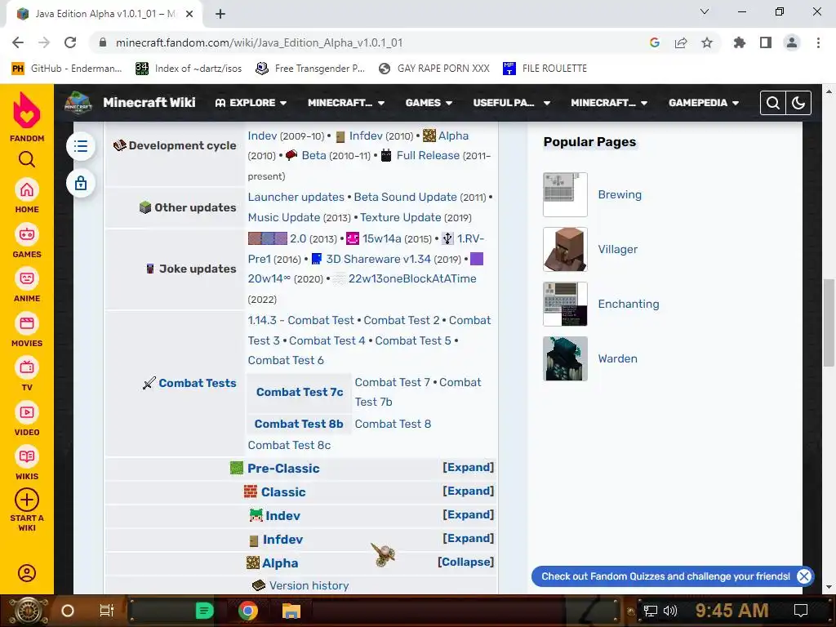Open the notification center icon in taskbar
The width and height of the screenshot is (836, 627).
[x=801, y=611]
